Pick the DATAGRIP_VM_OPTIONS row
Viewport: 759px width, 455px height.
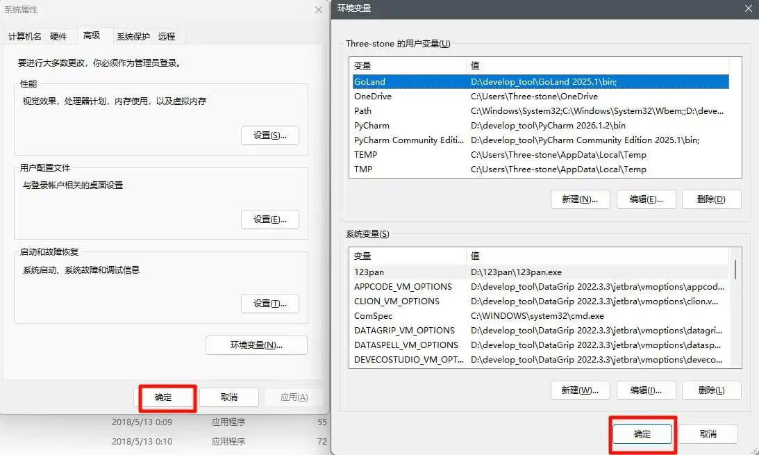(x=541, y=330)
